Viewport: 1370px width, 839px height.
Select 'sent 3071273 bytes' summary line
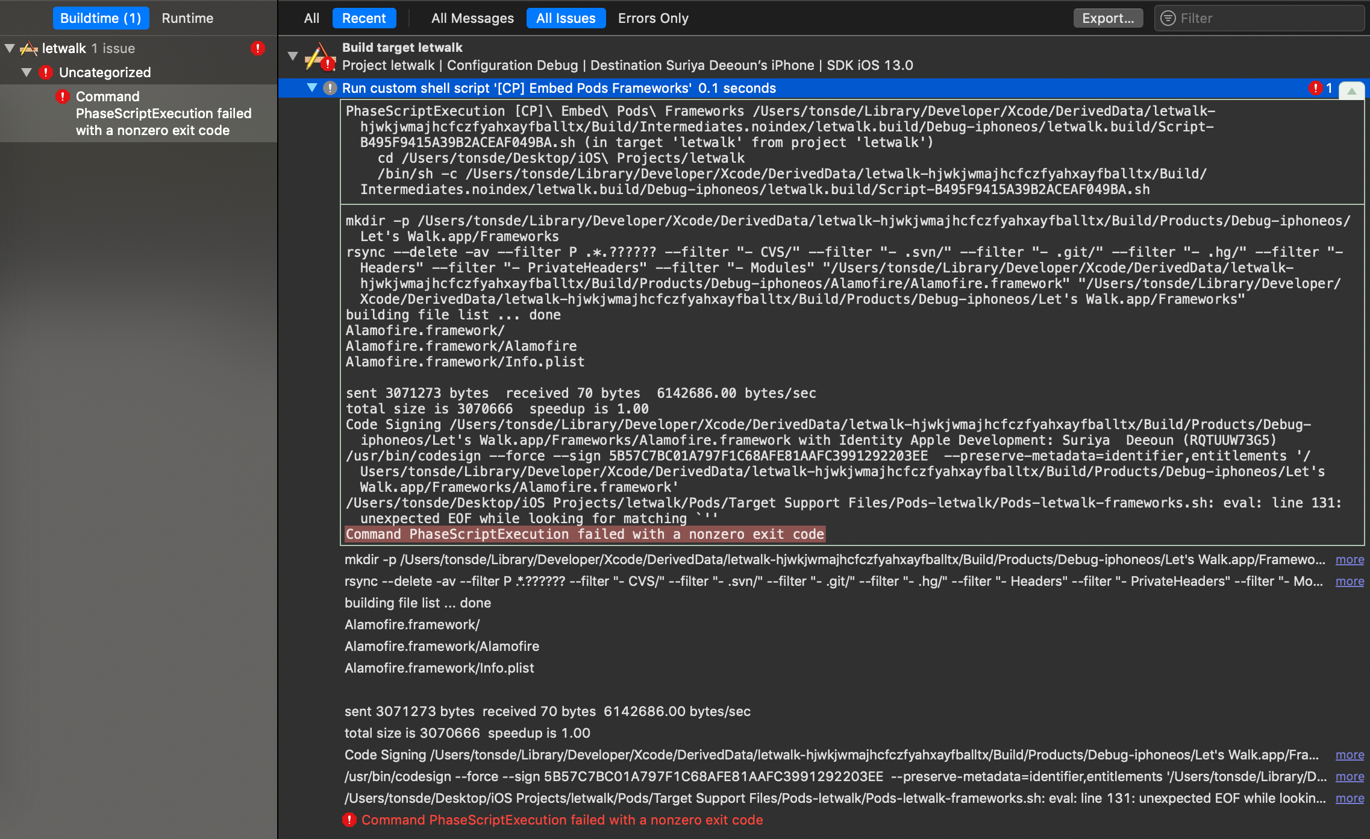click(x=547, y=711)
